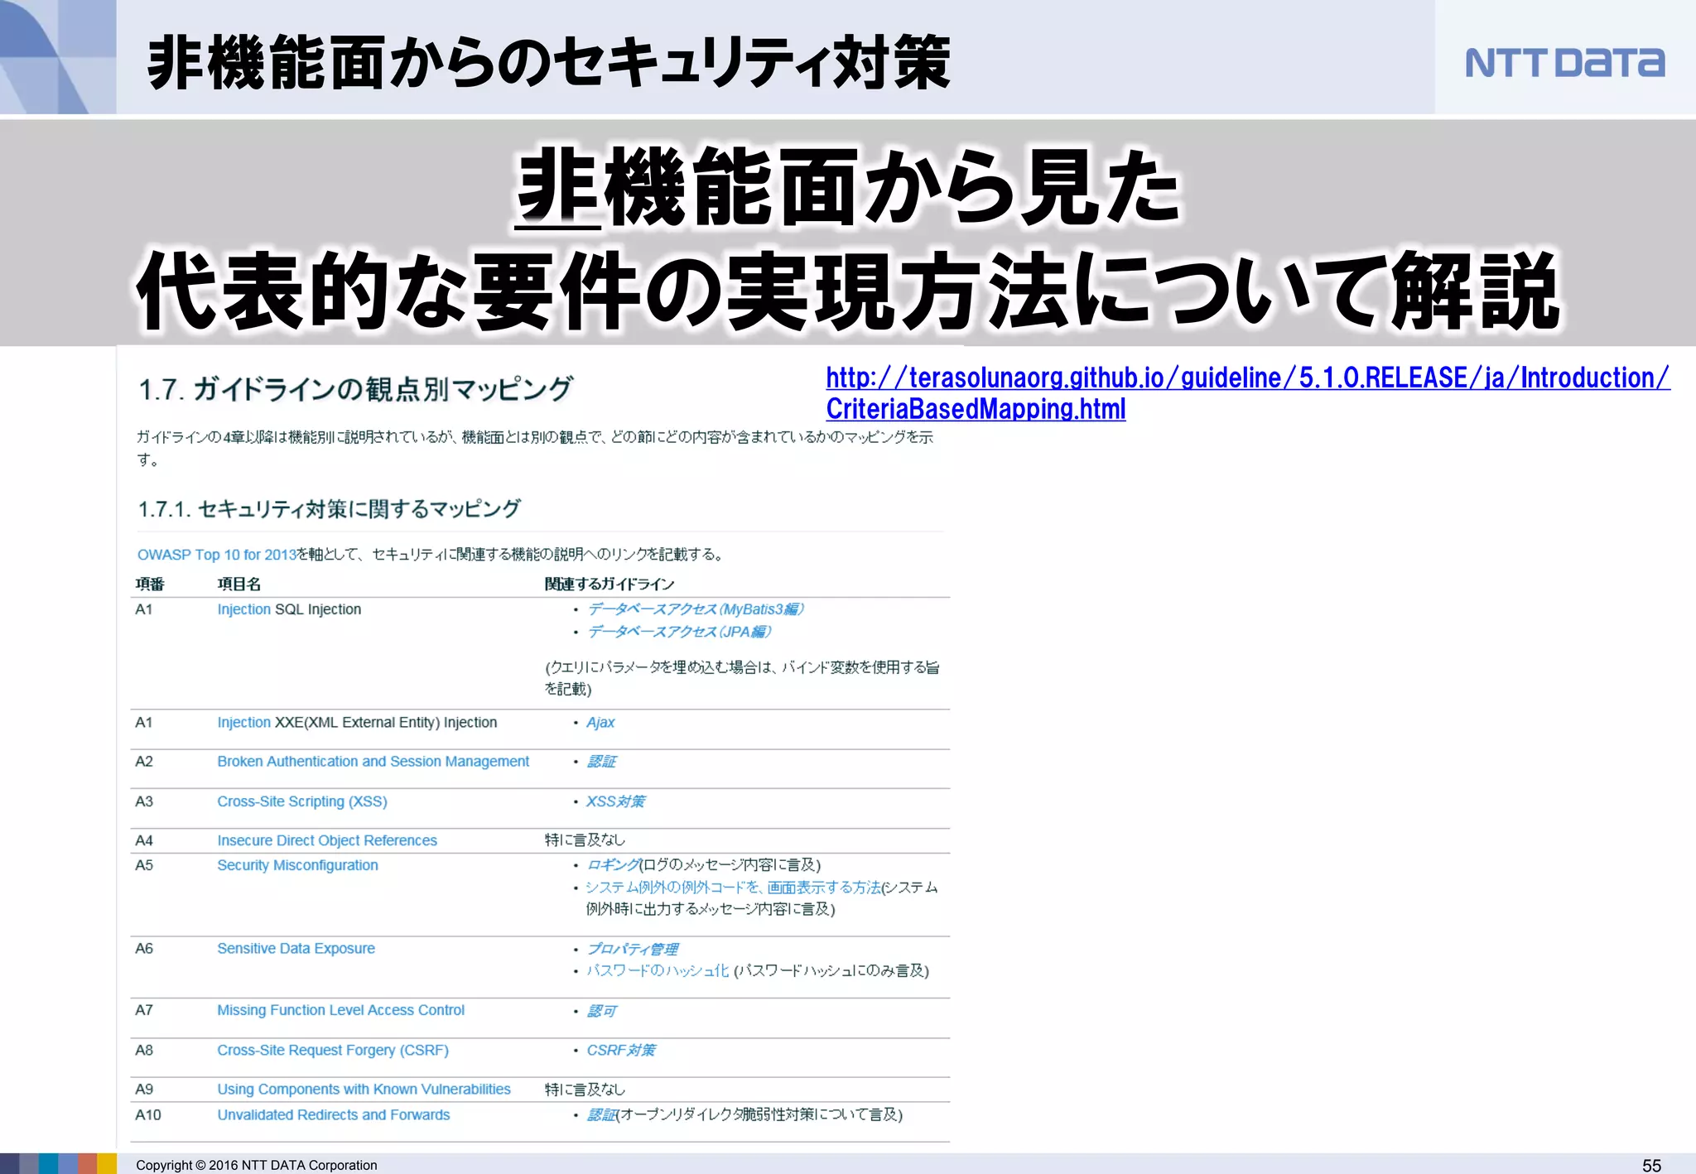Open Sensitive Data Exposure link
Screen dimensions: 1696x1174
(x=296, y=949)
